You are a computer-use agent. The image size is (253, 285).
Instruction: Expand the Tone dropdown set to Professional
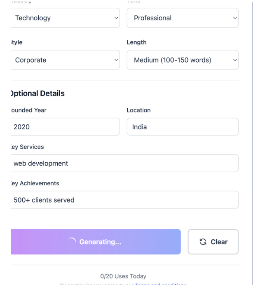point(181,18)
